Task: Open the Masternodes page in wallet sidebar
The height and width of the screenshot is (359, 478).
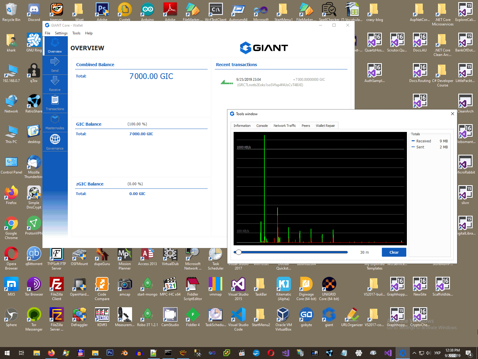Action: 55,122
